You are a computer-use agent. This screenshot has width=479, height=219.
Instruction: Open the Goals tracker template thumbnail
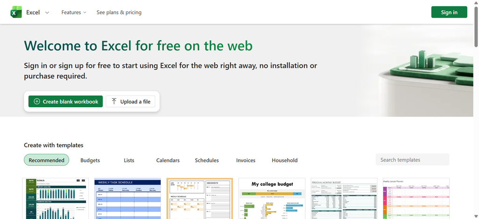tap(56, 198)
